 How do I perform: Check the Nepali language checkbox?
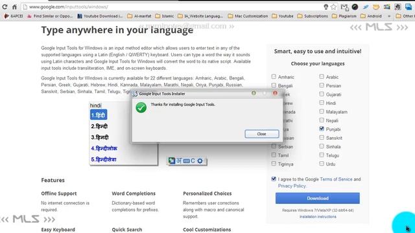coord(322,120)
